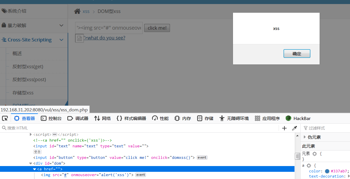This screenshot has width=350, height=179.
Task: Open the 查看器 inspector tab
Action: pos(25,118)
